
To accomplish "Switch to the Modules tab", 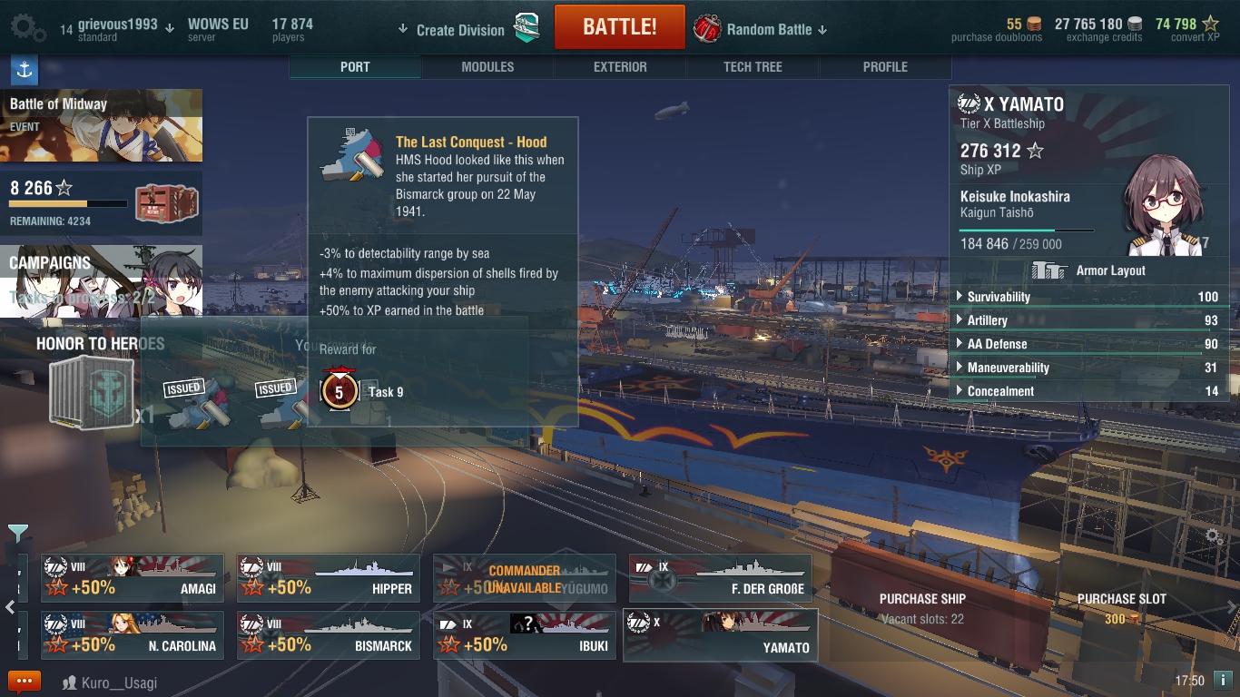I will [x=487, y=67].
